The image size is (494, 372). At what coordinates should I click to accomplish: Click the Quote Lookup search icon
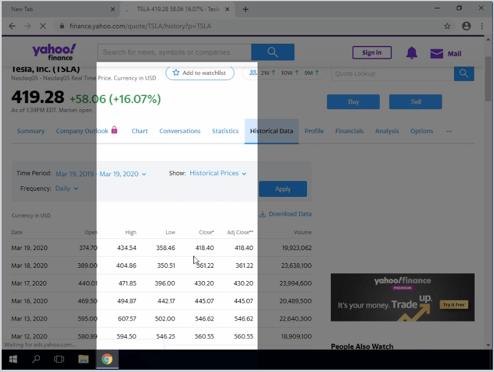[464, 73]
